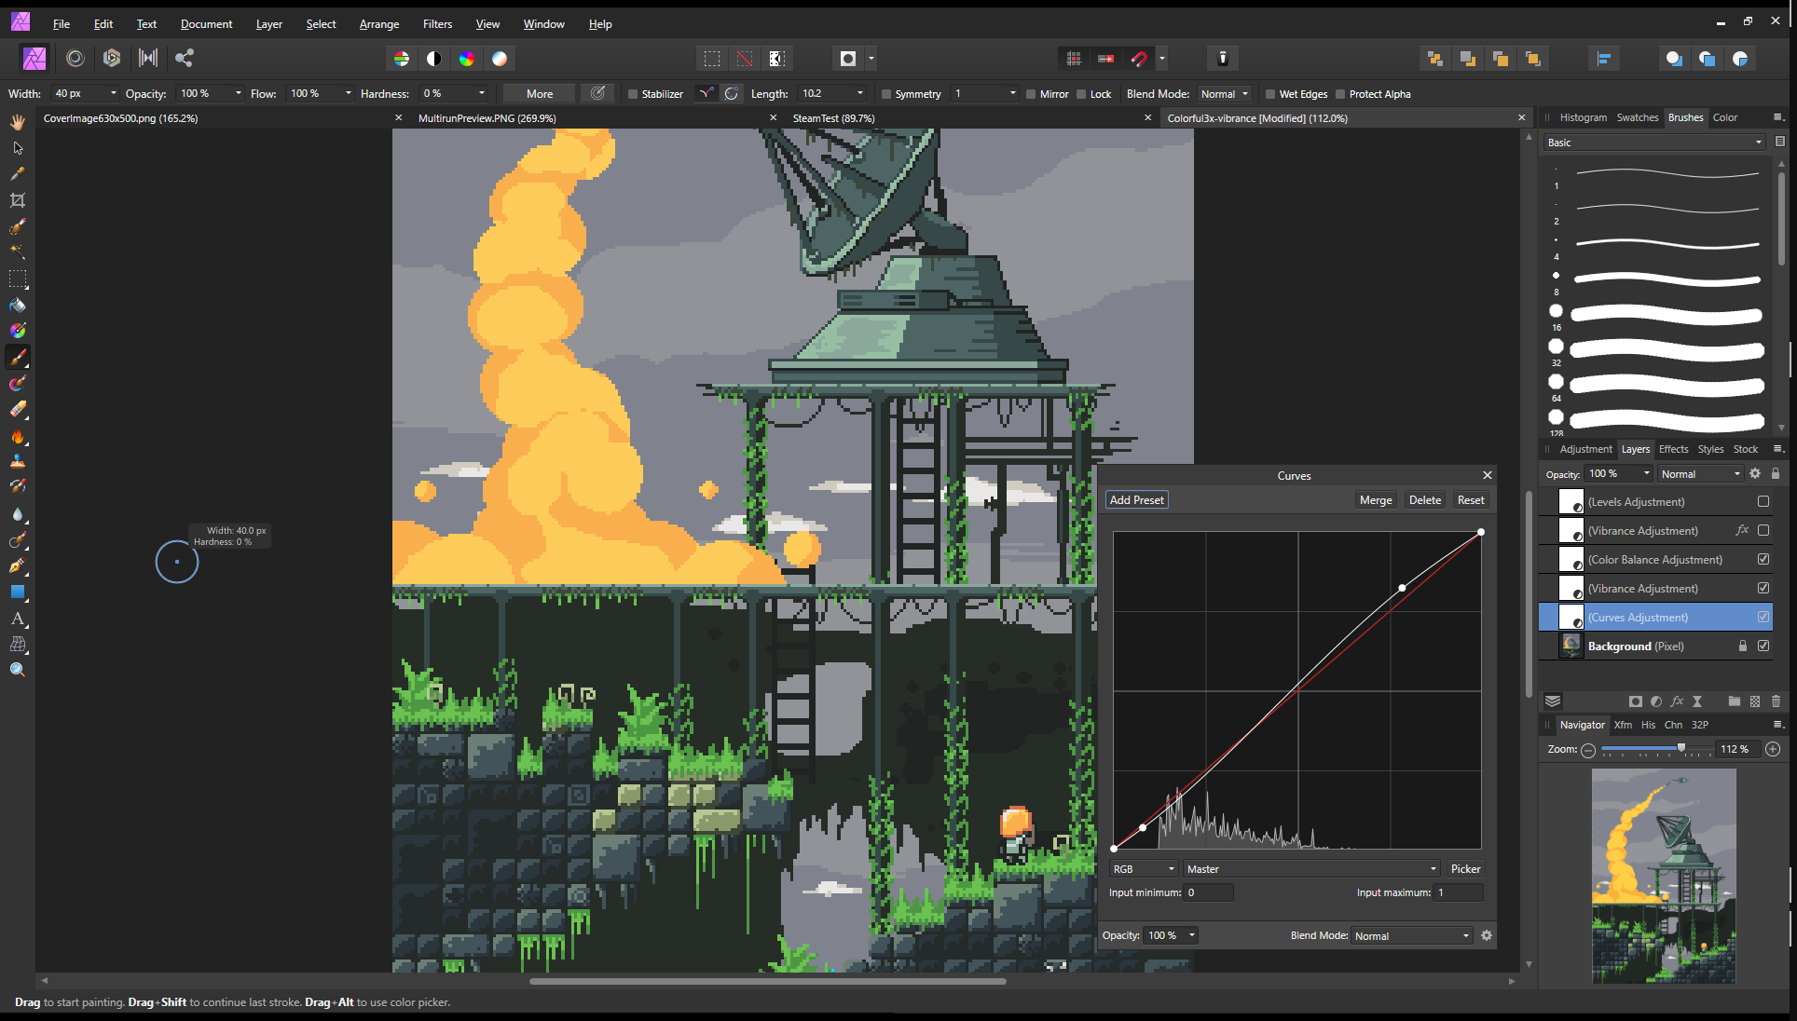
Task: Click the Symmetry tool icon
Action: click(x=886, y=94)
